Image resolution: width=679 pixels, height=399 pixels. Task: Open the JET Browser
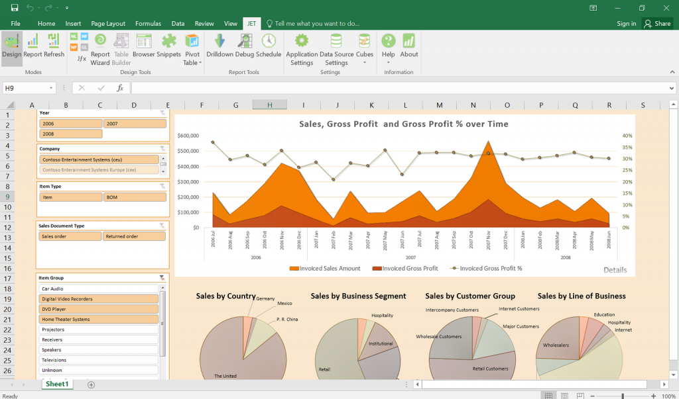click(x=144, y=46)
